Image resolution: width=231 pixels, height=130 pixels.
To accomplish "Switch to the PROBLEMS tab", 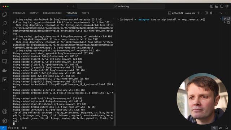I will 19,13.
